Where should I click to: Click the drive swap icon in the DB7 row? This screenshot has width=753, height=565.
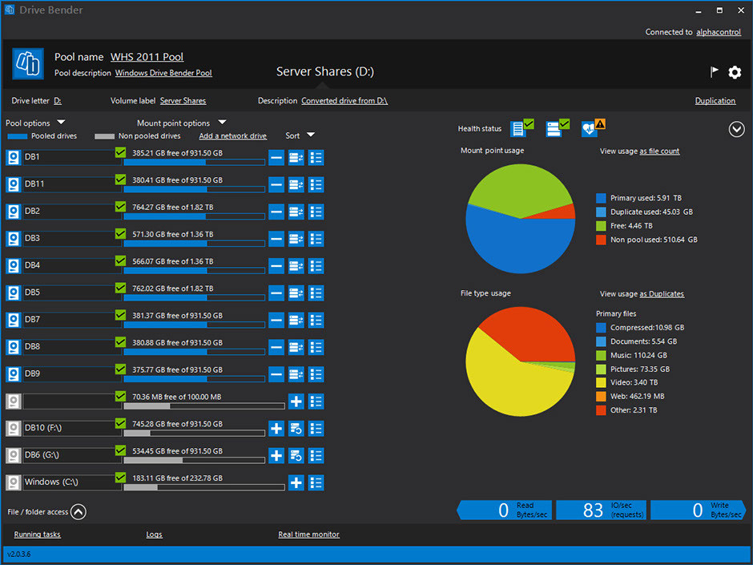296,320
